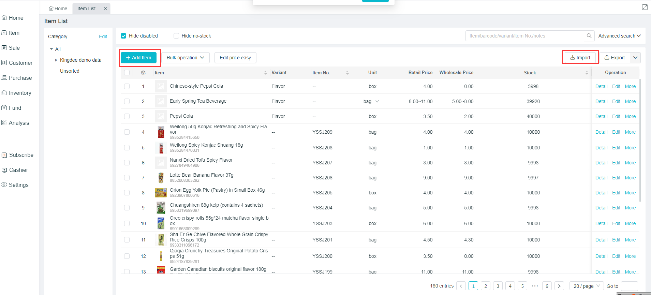
Task: Select the Unsorted category
Action: [x=70, y=71]
